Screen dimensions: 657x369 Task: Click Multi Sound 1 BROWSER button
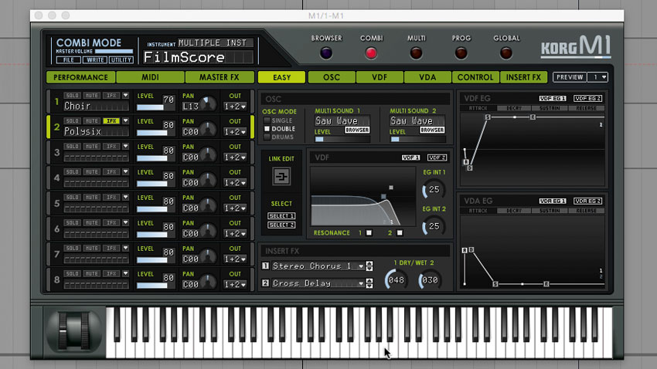pos(357,130)
